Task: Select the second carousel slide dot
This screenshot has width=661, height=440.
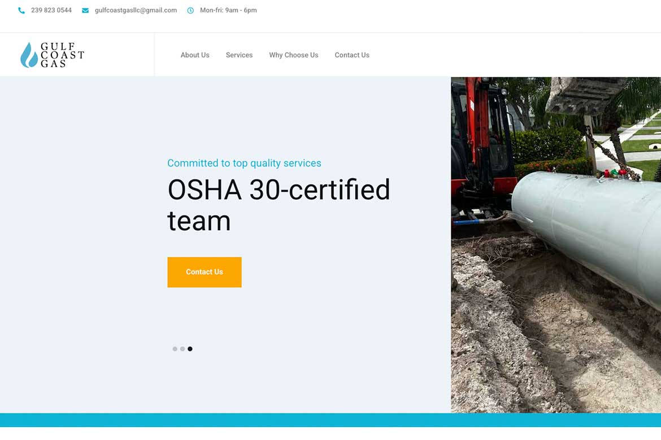Action: point(182,349)
